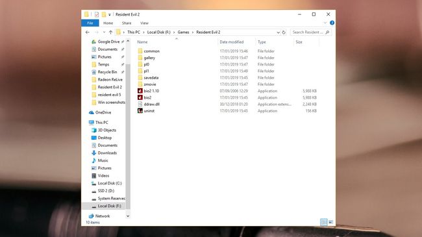Click the Properties quick access icon
This screenshot has height=237, width=422.
click(x=97, y=14)
